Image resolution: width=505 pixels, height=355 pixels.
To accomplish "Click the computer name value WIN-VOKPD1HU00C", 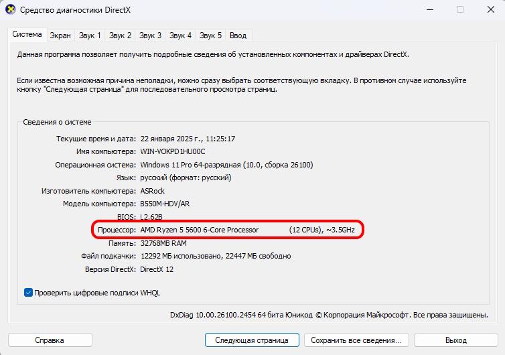I will (173, 152).
